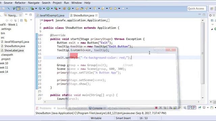Viewport: 216px width, 121px height.
Task: Click into the Quick Access field
Action: pyautogui.click(x=196, y=8)
